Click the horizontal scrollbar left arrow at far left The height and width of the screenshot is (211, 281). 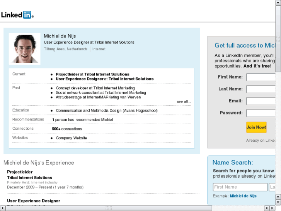point(2,208)
